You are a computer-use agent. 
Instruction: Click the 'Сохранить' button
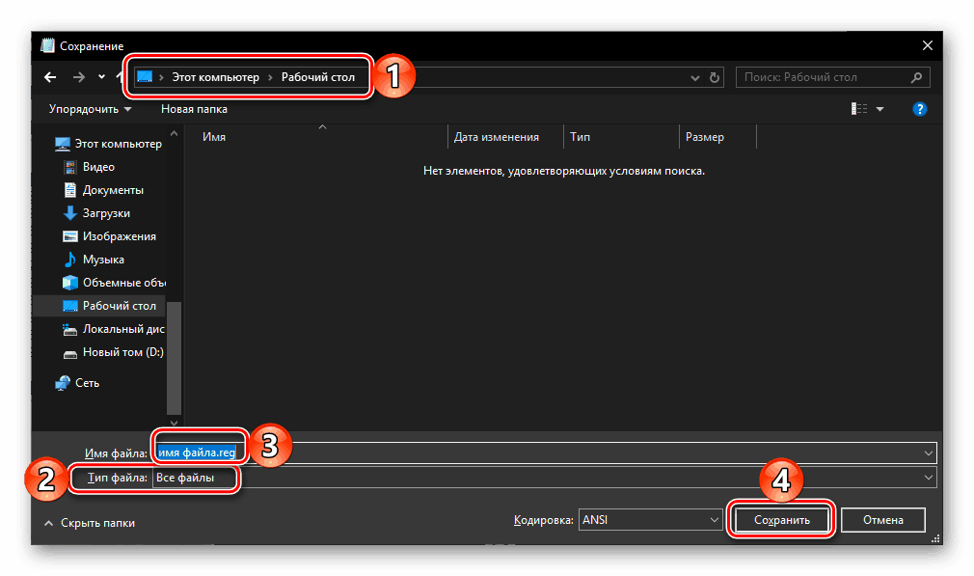(x=781, y=520)
